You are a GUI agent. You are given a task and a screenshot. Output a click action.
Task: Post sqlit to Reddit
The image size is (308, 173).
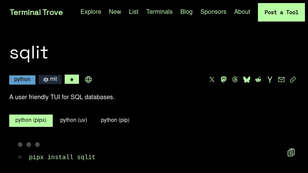coord(258,80)
